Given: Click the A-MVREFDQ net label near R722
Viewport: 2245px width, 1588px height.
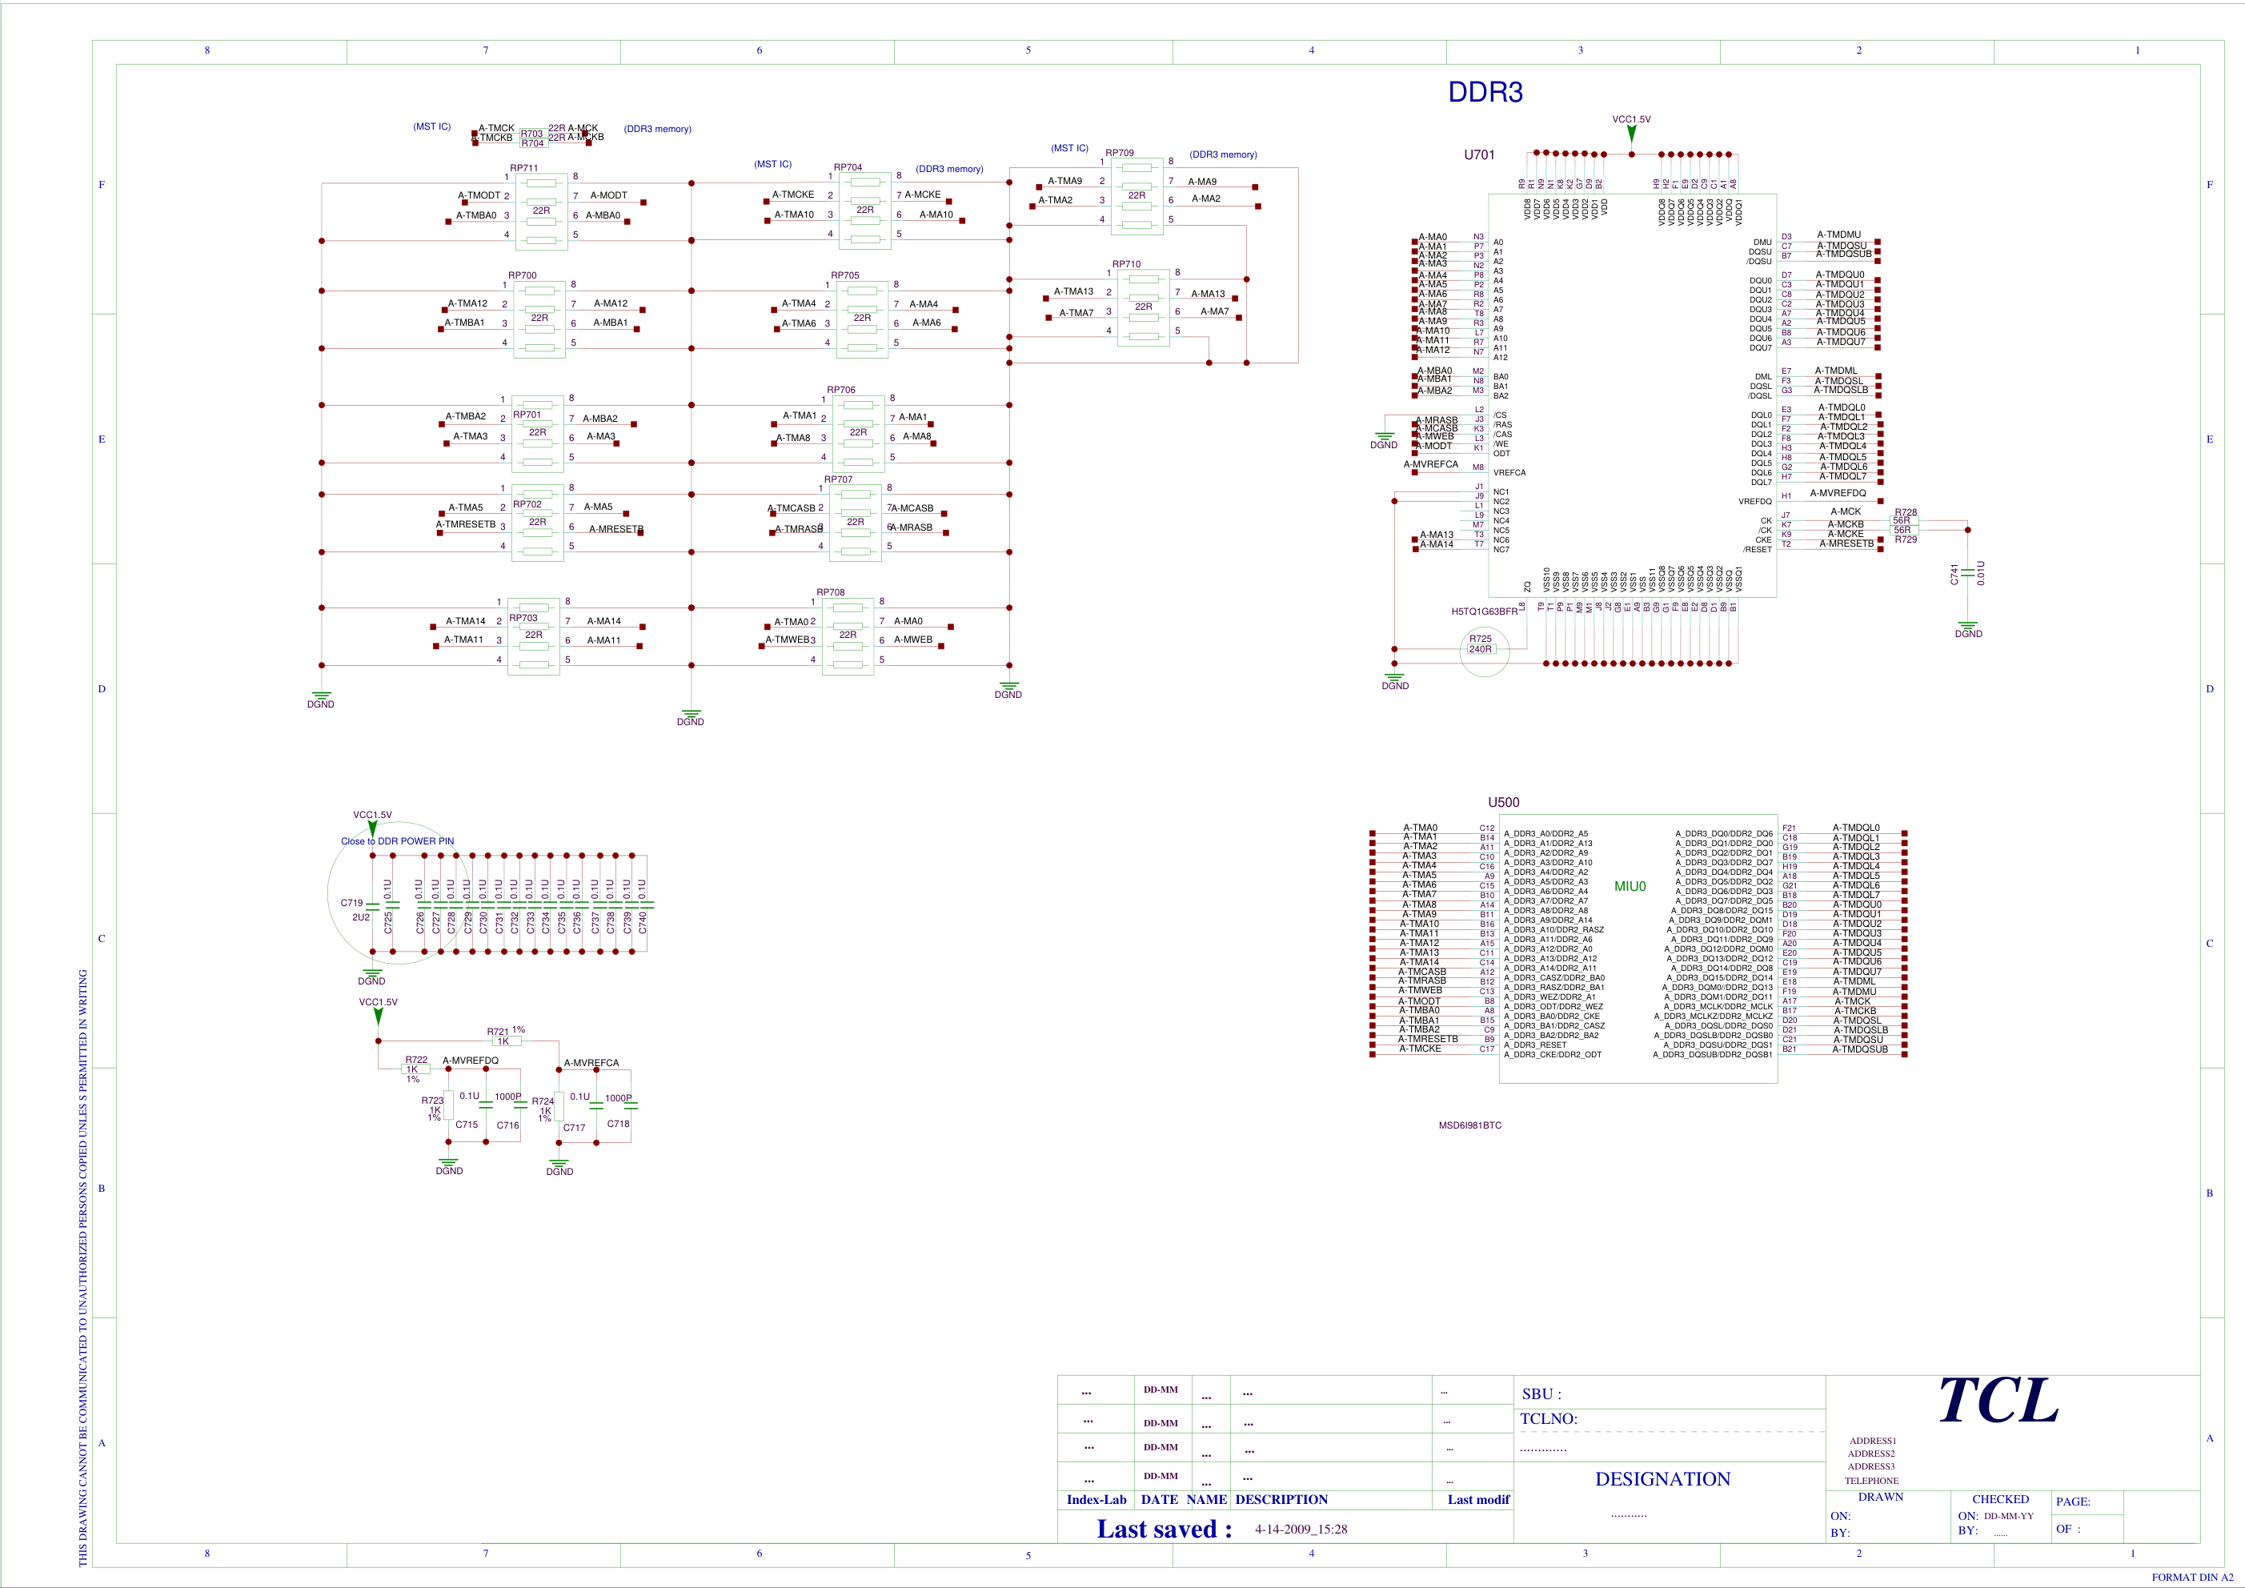Looking at the screenshot, I should tap(471, 1061).
